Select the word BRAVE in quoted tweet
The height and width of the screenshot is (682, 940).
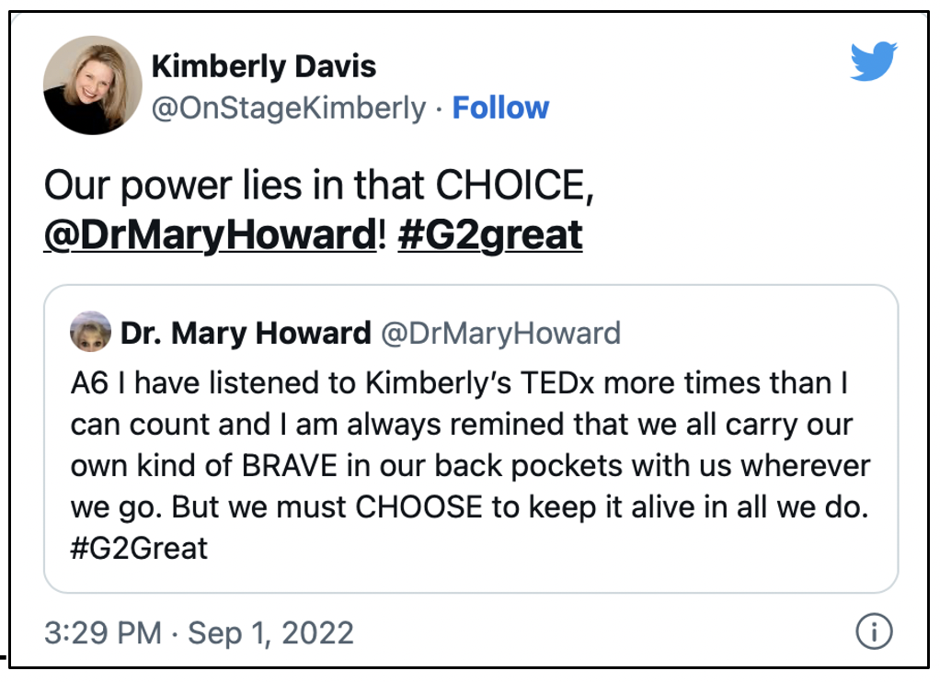(290, 466)
